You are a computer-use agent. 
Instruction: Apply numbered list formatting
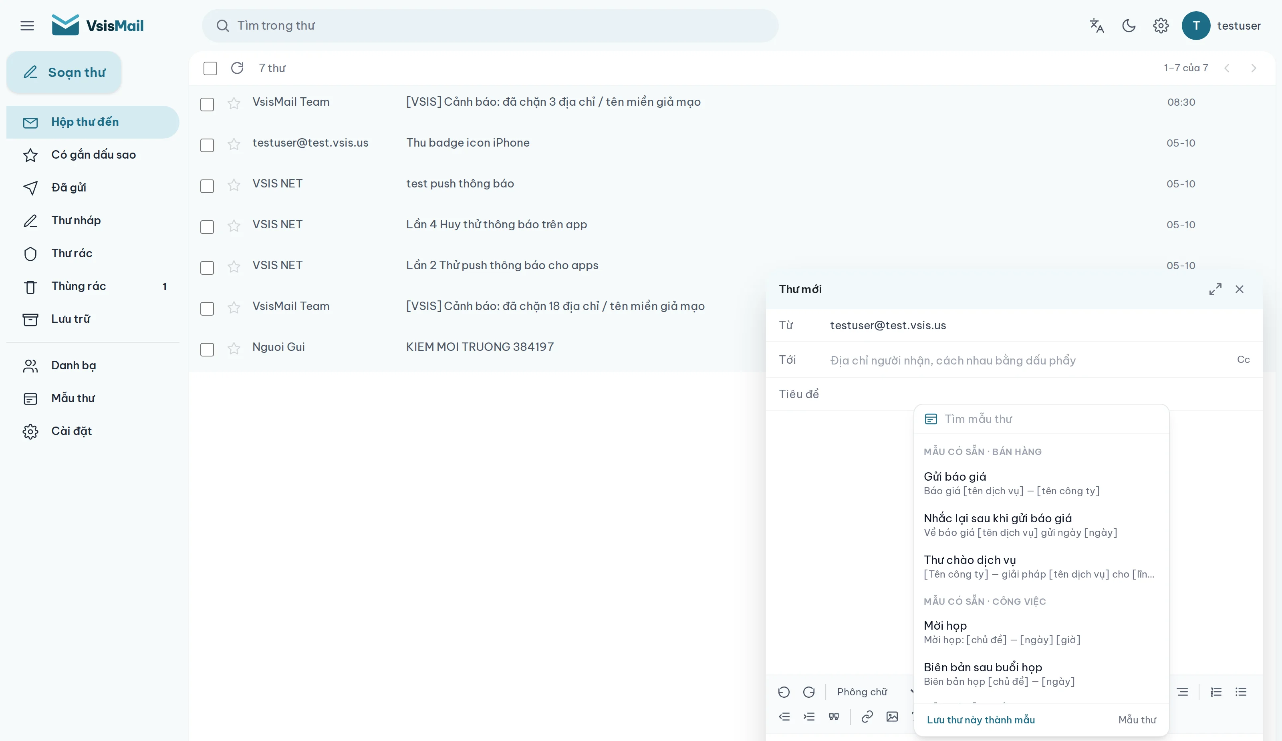point(1216,692)
